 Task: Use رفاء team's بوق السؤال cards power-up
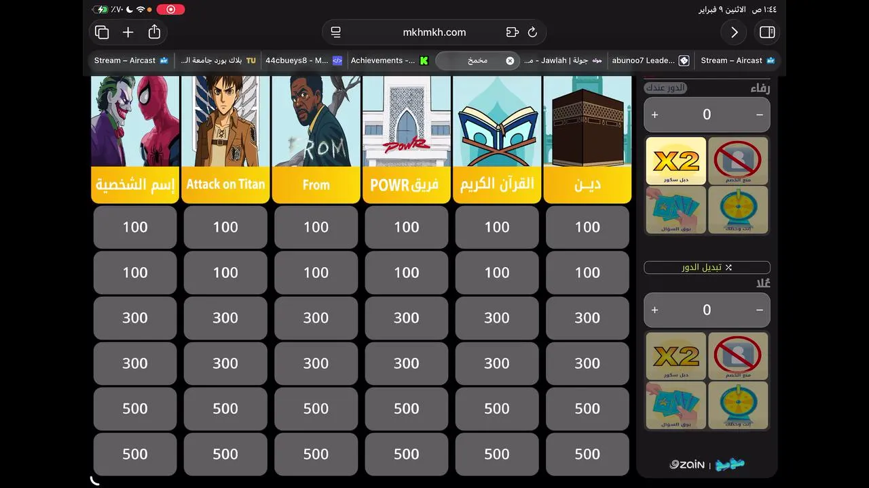pos(676,209)
